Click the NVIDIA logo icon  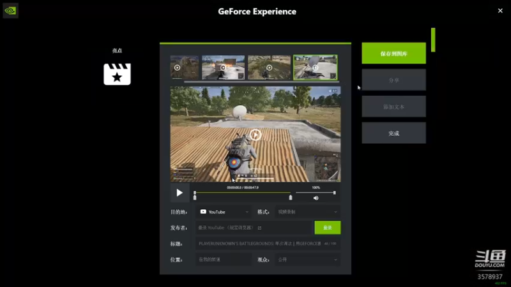[x=10, y=10]
